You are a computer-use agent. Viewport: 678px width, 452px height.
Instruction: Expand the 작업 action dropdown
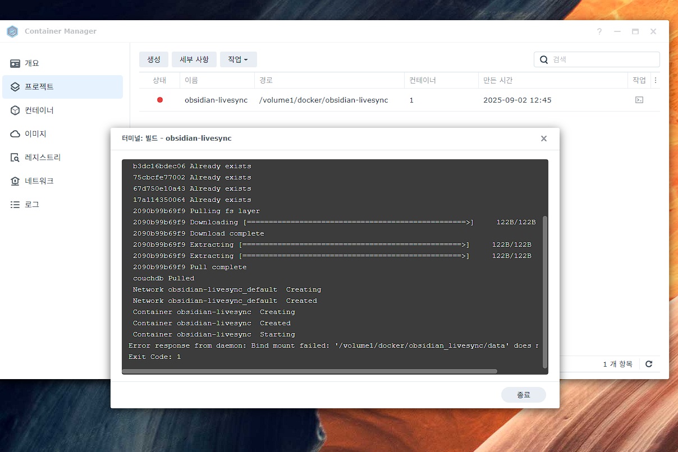pyautogui.click(x=238, y=59)
